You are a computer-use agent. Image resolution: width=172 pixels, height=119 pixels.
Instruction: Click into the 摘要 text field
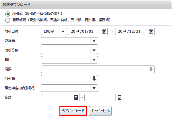pos(94,69)
